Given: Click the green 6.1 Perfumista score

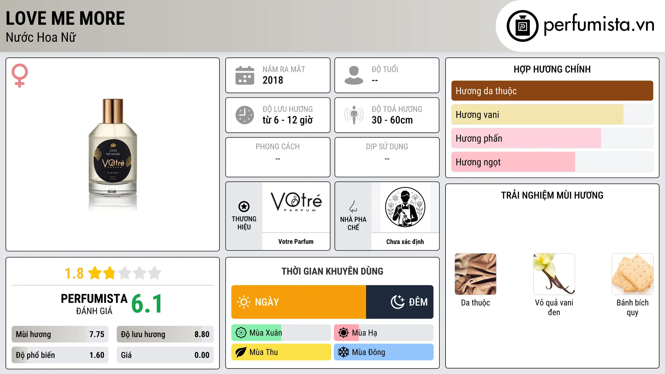Looking at the screenshot, I should (x=147, y=304).
